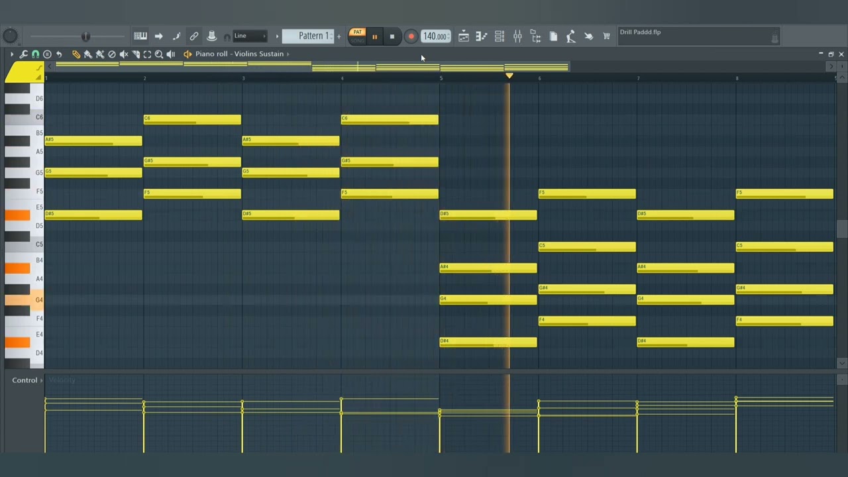Expand the arrow after Violins Sustain
The height and width of the screenshot is (477, 848).
[x=288, y=54]
